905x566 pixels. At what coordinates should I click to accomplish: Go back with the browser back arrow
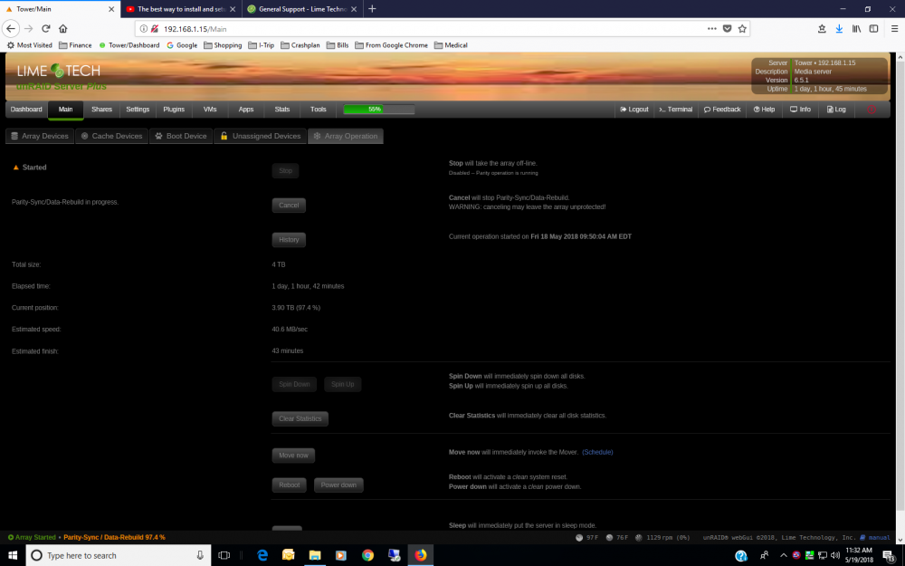(11, 28)
